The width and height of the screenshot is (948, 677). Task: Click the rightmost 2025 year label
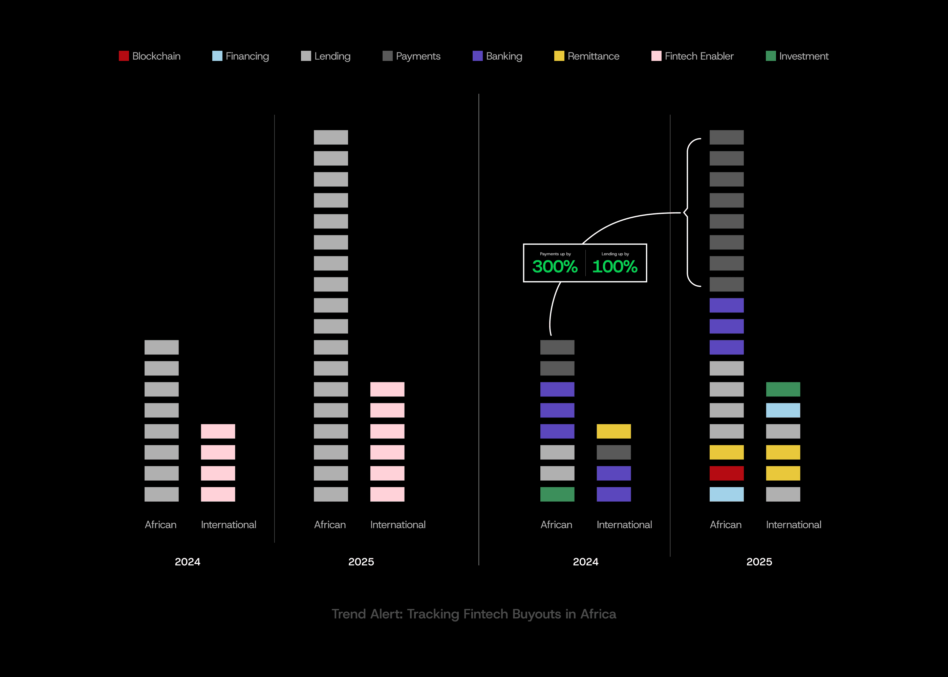coord(759,562)
